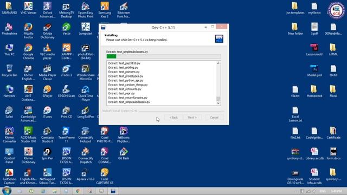Select the Network desktop icon
347x195 pixels.
click(x=9, y=92)
